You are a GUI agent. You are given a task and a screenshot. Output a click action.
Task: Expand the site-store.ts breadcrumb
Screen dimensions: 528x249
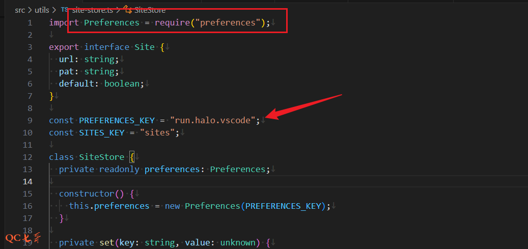[92, 10]
